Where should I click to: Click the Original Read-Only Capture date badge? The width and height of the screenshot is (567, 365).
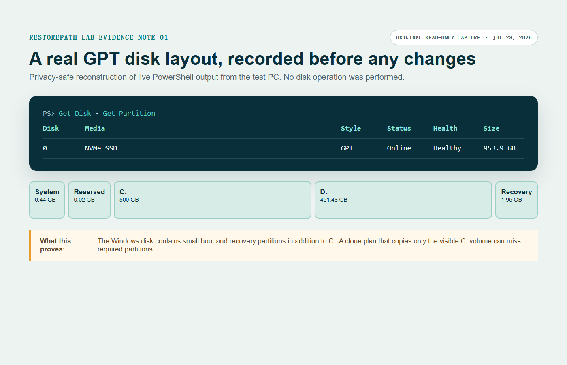464,38
